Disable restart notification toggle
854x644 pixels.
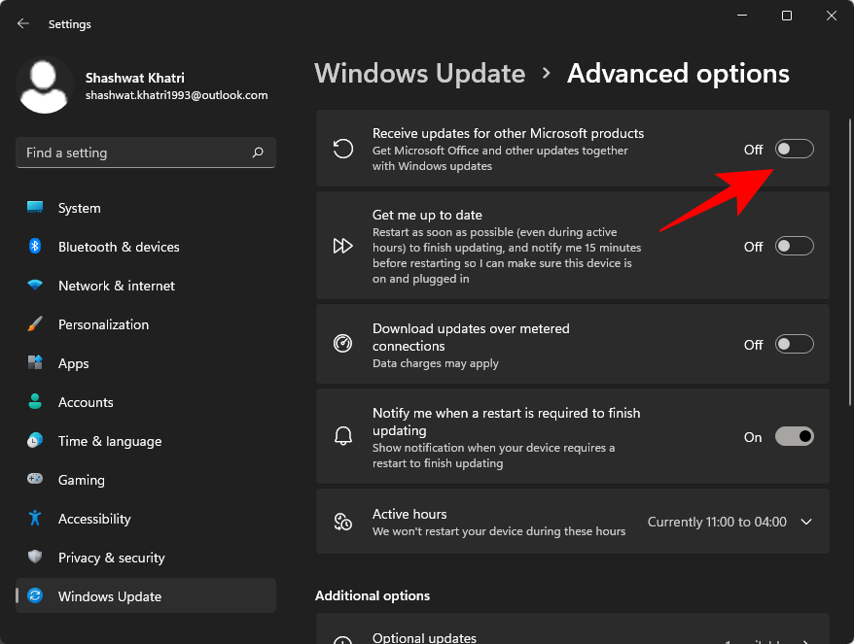pyautogui.click(x=794, y=436)
